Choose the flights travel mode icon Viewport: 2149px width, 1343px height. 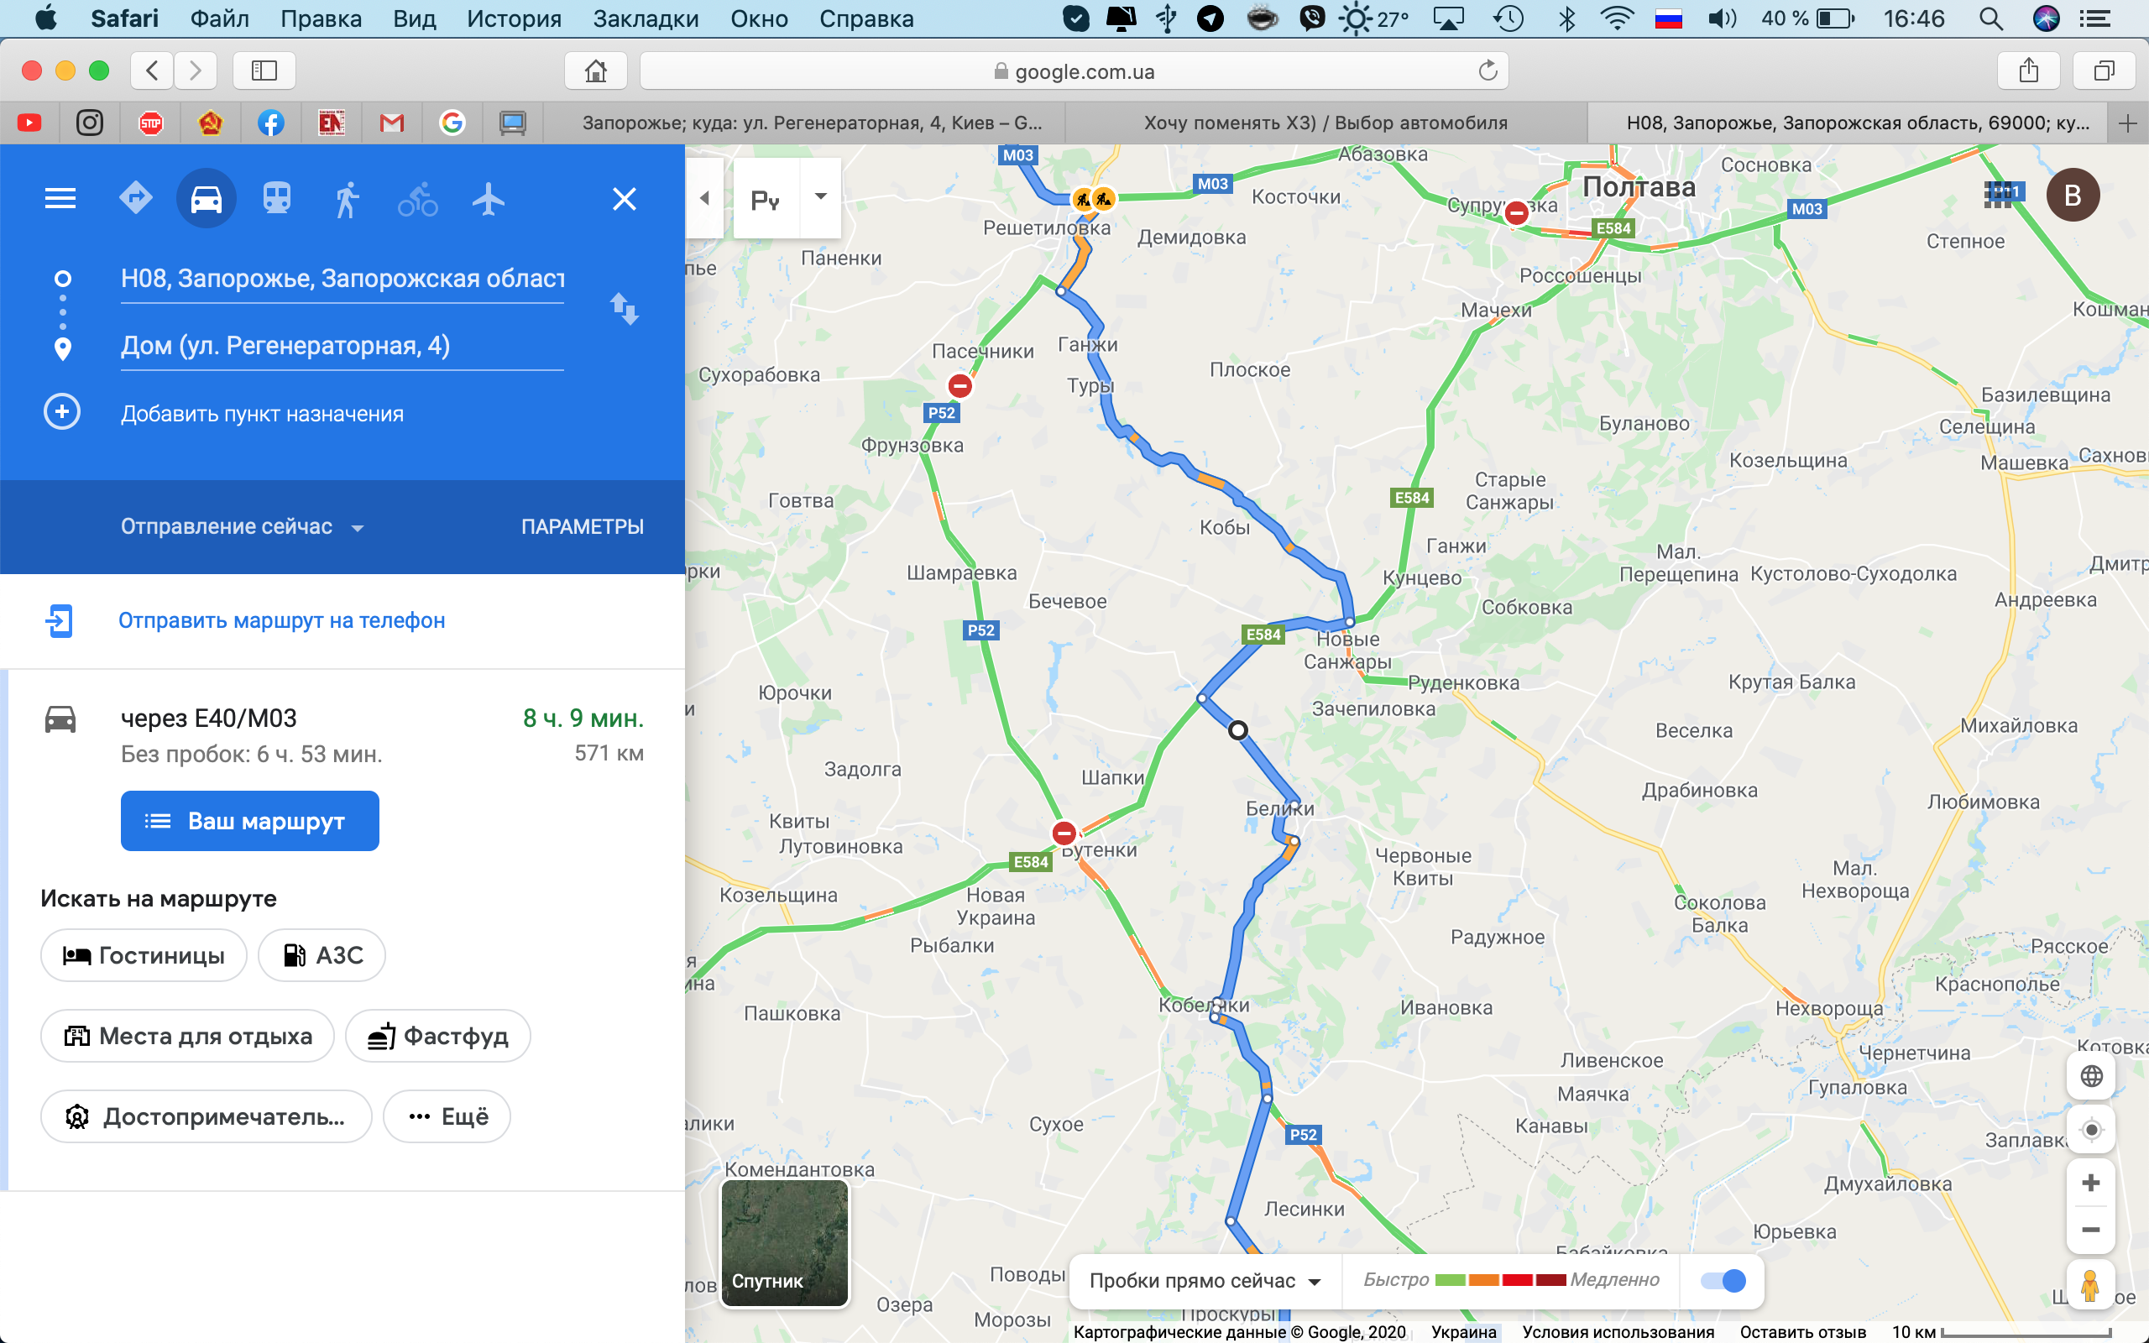coord(489,198)
